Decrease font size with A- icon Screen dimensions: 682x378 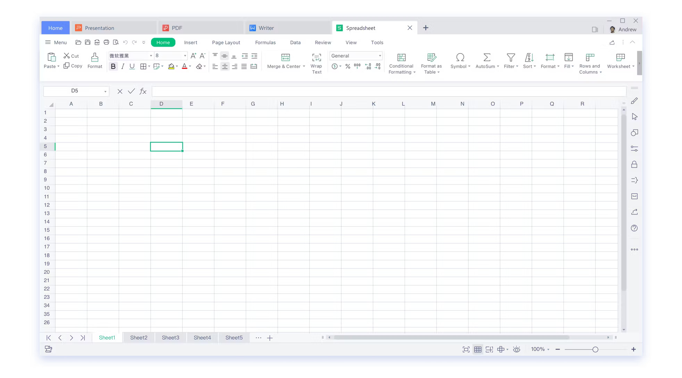[202, 56]
